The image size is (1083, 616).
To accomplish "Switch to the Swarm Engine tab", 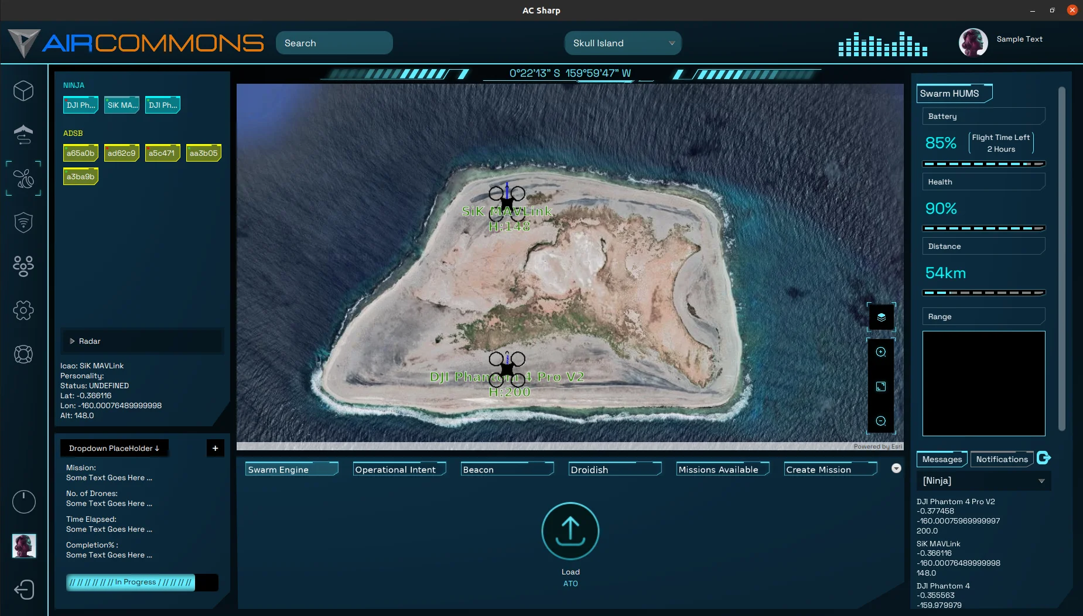I will click(292, 469).
